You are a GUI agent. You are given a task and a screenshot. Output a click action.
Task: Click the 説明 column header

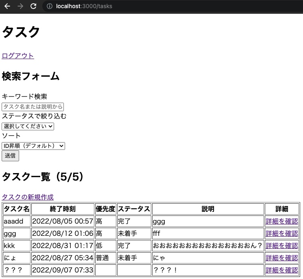pyautogui.click(x=208, y=209)
